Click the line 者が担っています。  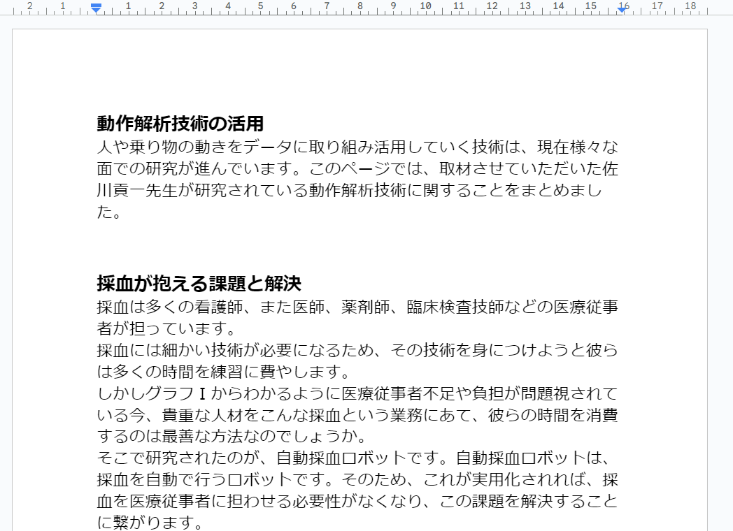(x=165, y=328)
